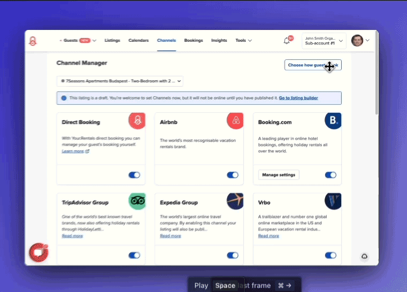Open the Direct Booking Learn more link
Image resolution: width=407 pixels, height=292 pixels.
(x=73, y=151)
